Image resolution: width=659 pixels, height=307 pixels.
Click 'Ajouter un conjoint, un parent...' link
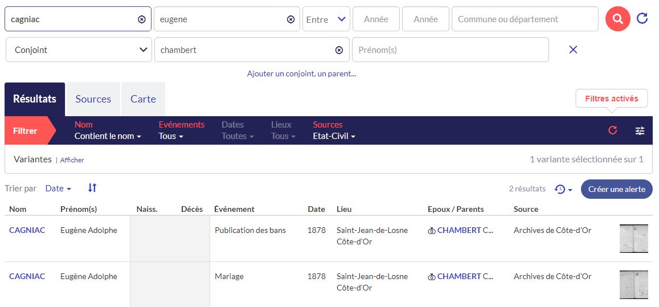point(301,73)
